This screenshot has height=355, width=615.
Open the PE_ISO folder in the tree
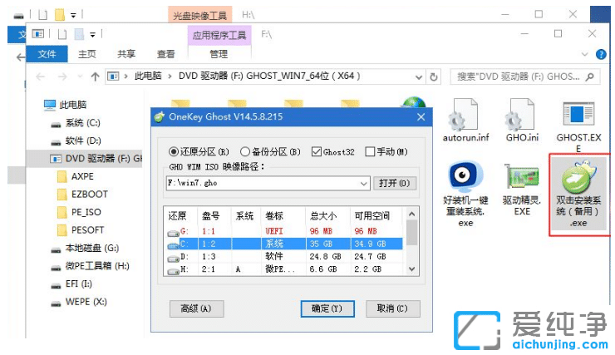[86, 212]
